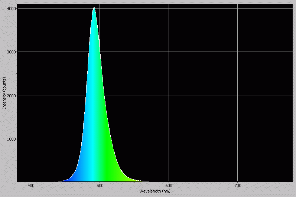The image size is (296, 197).
Task: Click gridline intersection at 600 nm, 2000 counts
Action: (169, 95)
